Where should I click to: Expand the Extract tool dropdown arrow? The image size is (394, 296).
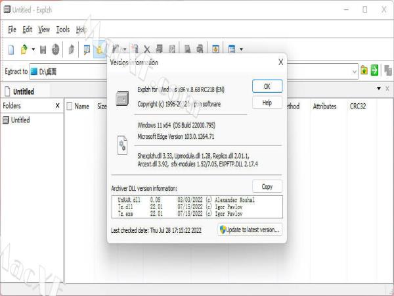tap(125, 49)
